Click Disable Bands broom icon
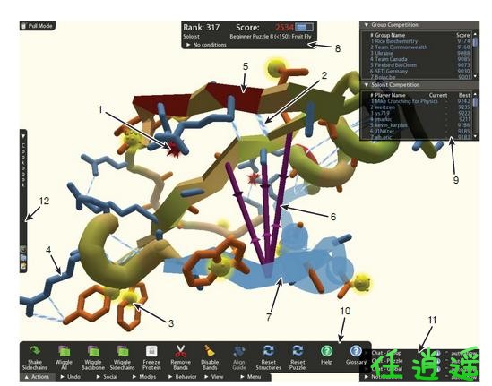The height and width of the screenshot is (386, 492). coord(210,351)
